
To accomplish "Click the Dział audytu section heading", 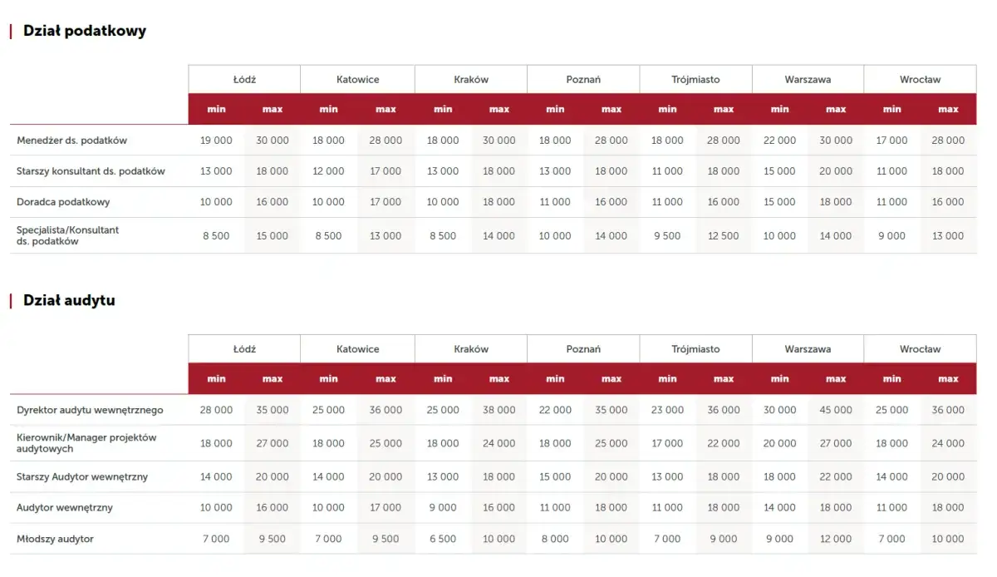I will (x=69, y=300).
